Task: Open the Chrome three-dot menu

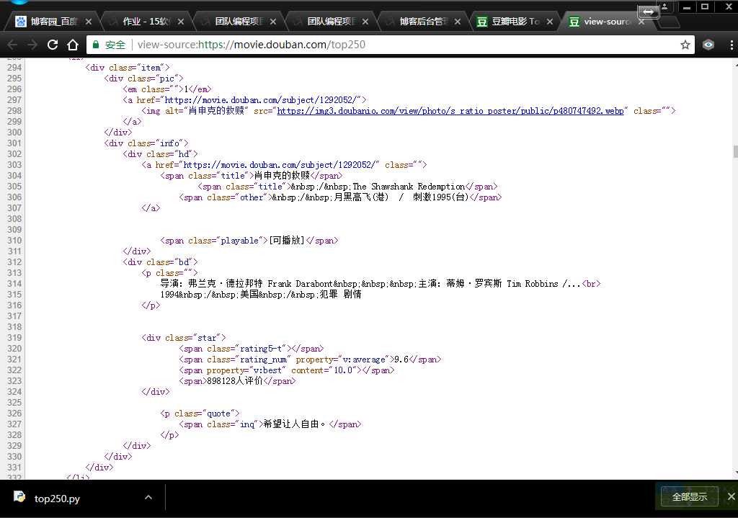Action: tap(731, 45)
